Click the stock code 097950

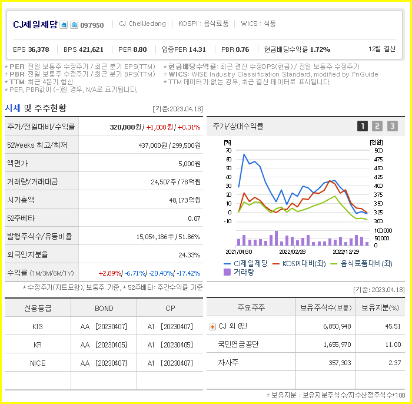(x=92, y=25)
